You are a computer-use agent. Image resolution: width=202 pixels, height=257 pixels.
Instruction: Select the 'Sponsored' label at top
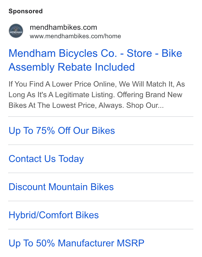coord(26,11)
